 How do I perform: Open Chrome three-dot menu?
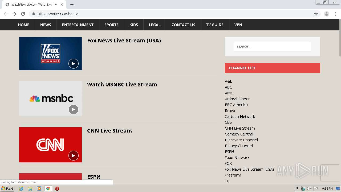(x=335, y=14)
